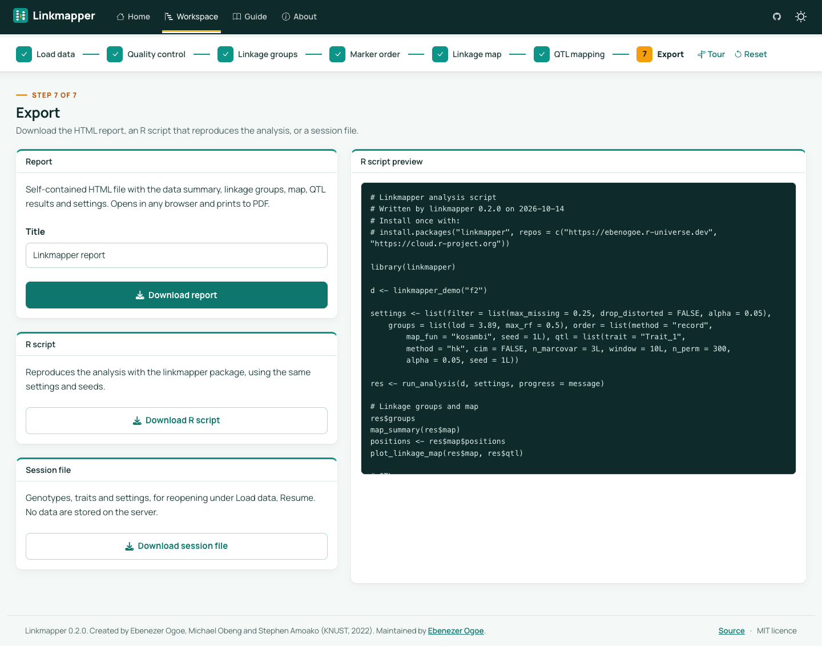Click the 'Session file' card heading
The image size is (822, 646).
[49, 470]
